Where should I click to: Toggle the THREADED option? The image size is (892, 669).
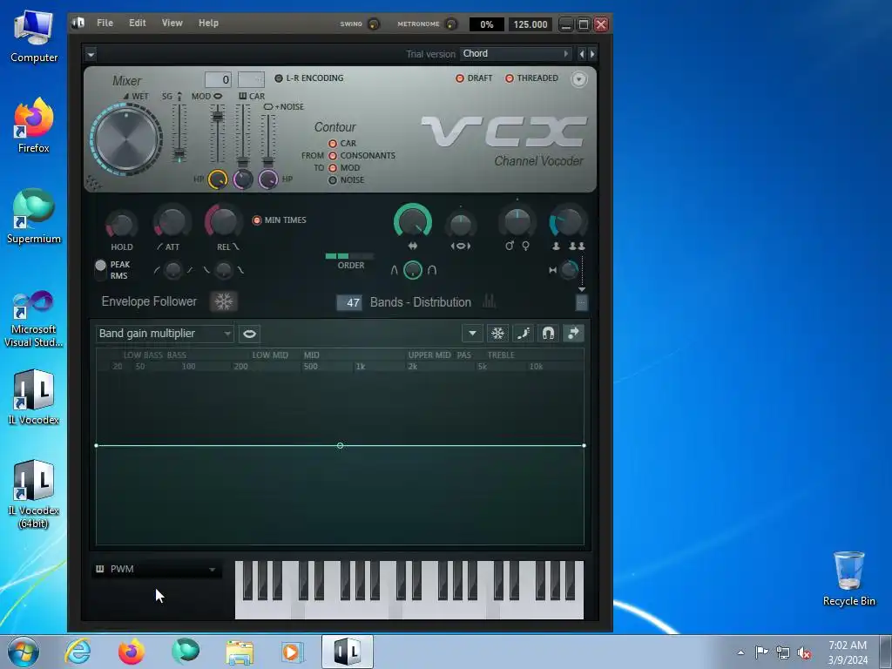point(532,78)
